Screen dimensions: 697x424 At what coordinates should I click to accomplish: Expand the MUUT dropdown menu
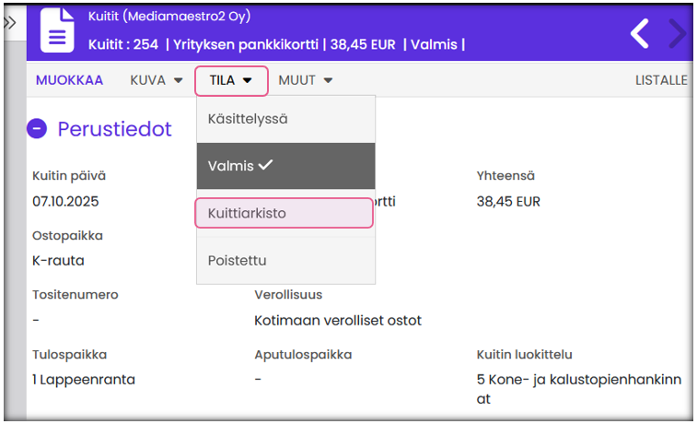click(305, 80)
